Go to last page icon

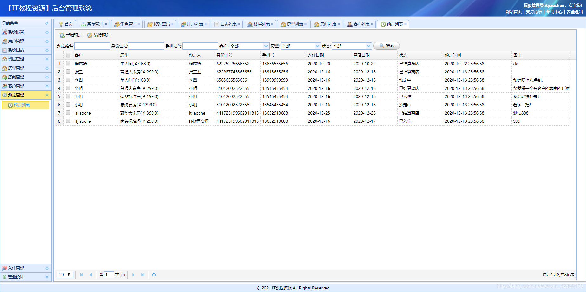tap(143, 275)
